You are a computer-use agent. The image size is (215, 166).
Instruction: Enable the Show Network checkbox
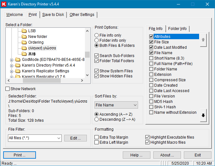tap(8, 89)
